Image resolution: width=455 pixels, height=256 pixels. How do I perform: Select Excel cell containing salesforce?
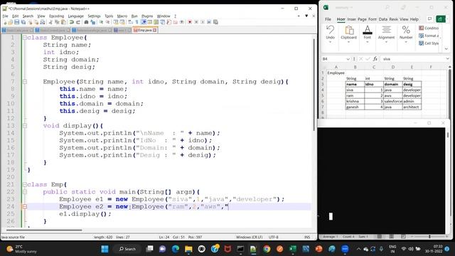point(393,101)
